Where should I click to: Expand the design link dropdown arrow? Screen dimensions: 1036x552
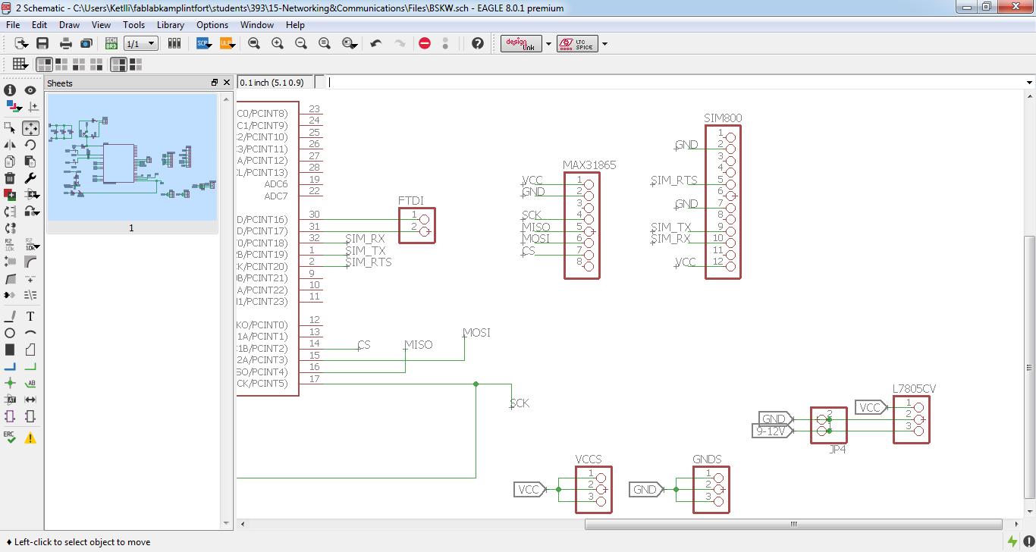coord(548,44)
